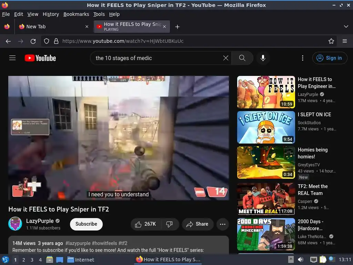The height and width of the screenshot is (265, 353).
Task: Start voice search with the microphone
Action: pyautogui.click(x=263, y=58)
